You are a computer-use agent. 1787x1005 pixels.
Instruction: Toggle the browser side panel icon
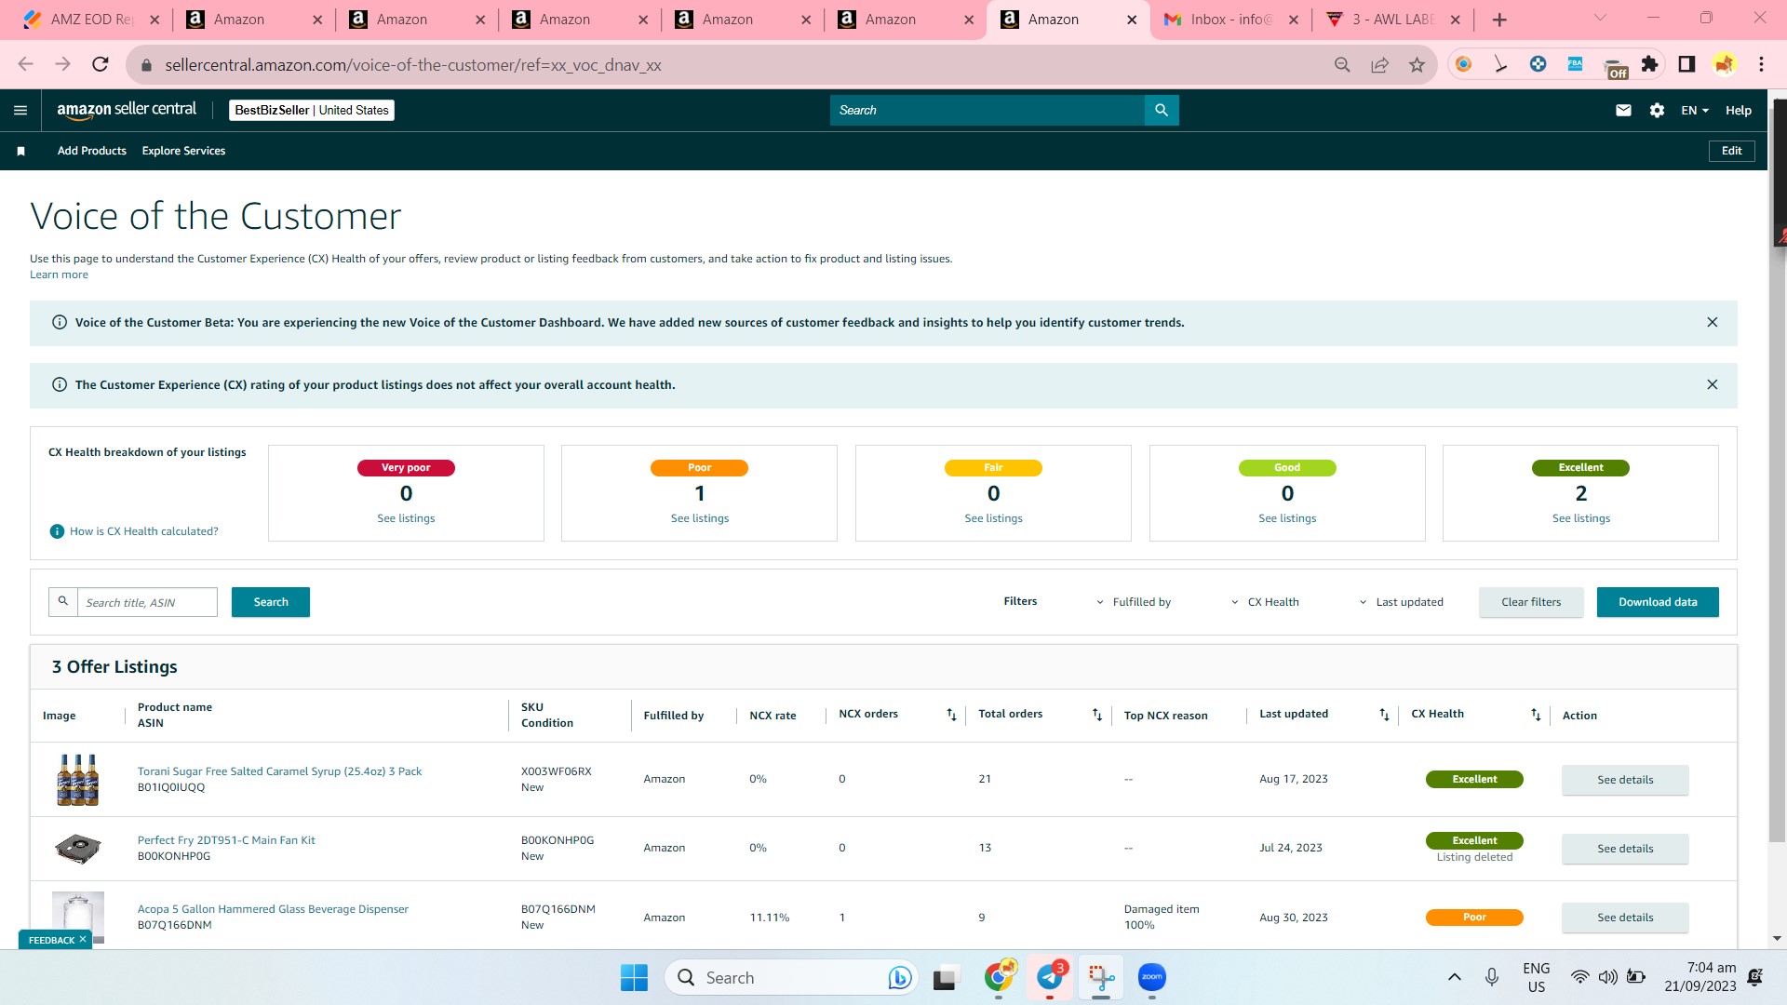click(1686, 64)
